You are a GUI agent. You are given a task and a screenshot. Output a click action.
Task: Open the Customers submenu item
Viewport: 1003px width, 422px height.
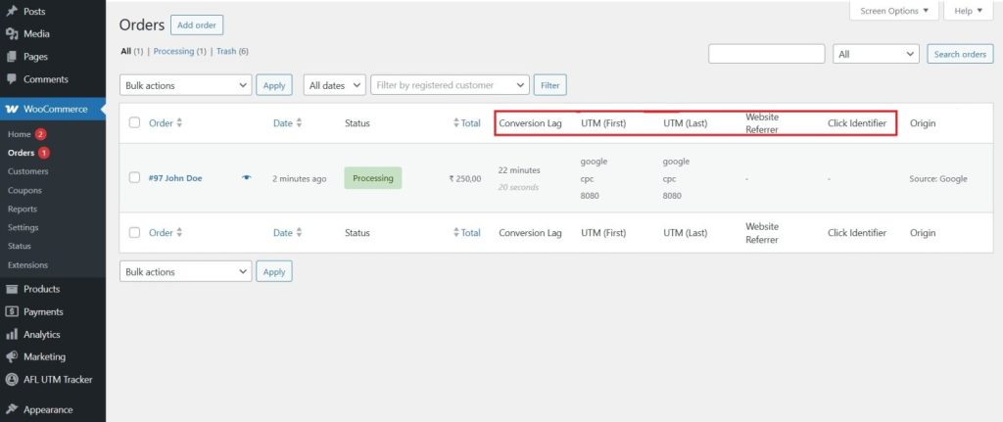click(28, 171)
